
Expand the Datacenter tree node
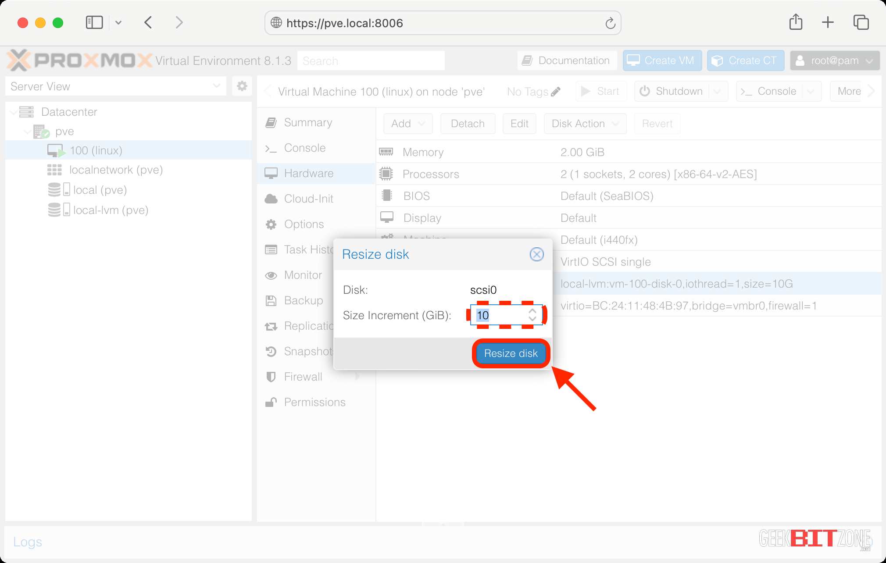point(14,112)
